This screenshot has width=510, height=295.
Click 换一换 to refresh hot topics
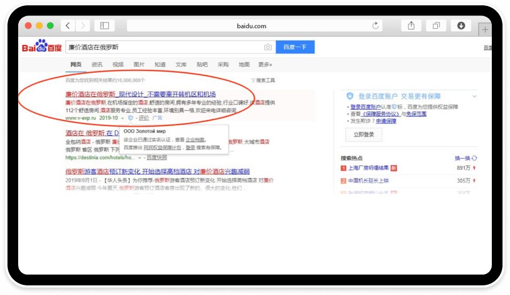pos(462,158)
